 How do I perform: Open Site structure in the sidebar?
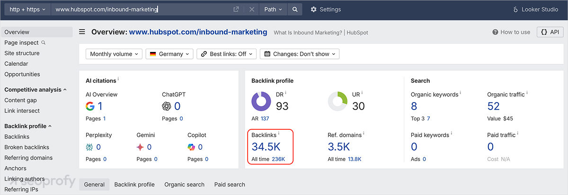[22, 53]
